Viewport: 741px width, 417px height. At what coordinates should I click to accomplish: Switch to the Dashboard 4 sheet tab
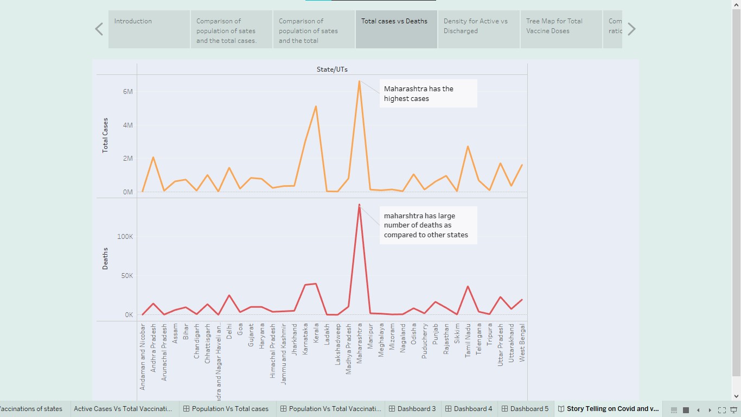tap(468, 408)
